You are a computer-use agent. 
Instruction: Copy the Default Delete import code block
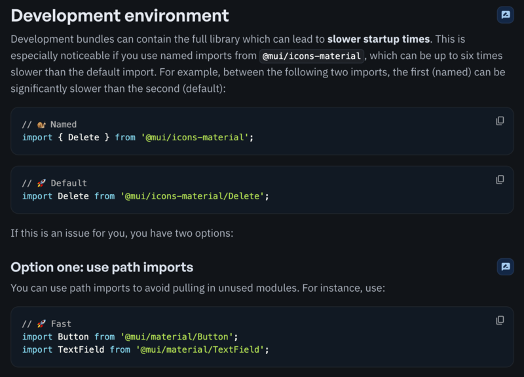pos(500,180)
